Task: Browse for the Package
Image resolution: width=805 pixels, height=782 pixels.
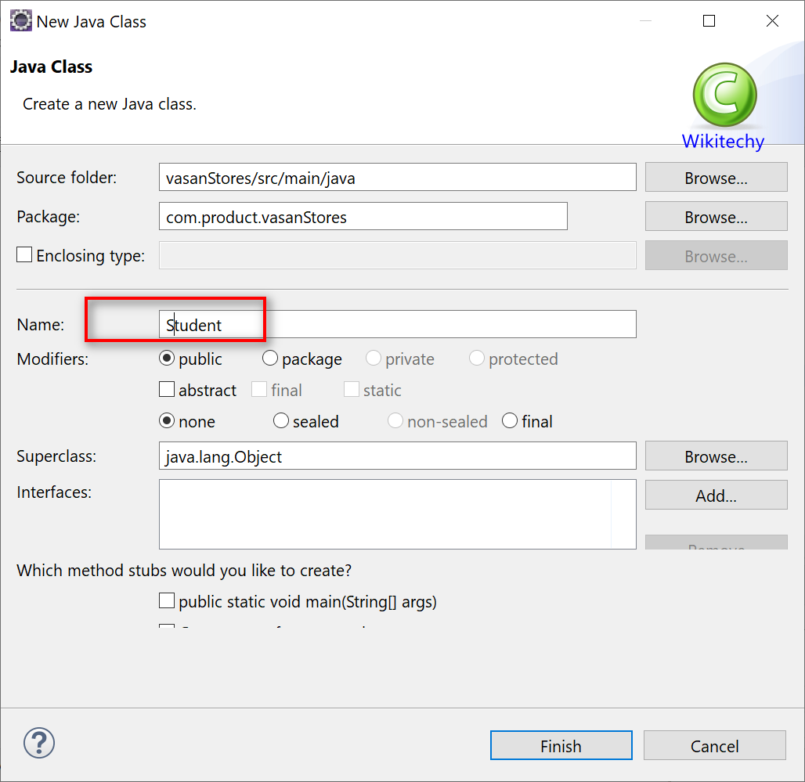Action: tap(716, 217)
